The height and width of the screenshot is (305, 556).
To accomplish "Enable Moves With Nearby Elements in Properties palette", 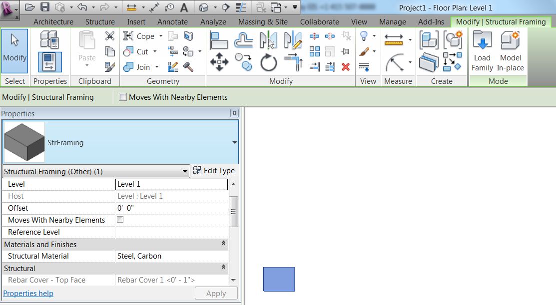I will [x=119, y=220].
